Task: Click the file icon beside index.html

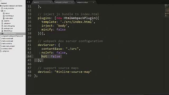Action: 4,18
